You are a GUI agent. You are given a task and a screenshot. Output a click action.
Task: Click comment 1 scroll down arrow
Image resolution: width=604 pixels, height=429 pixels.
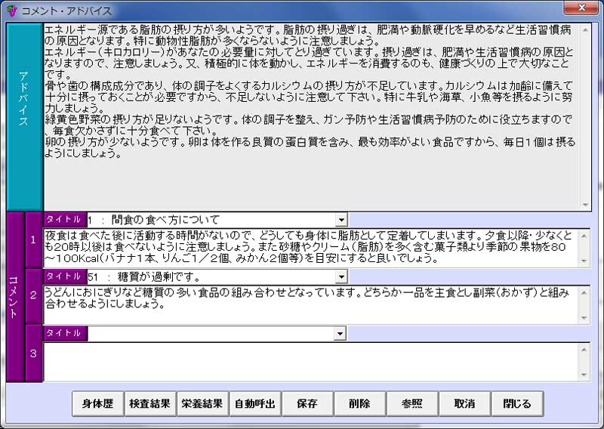(584, 261)
